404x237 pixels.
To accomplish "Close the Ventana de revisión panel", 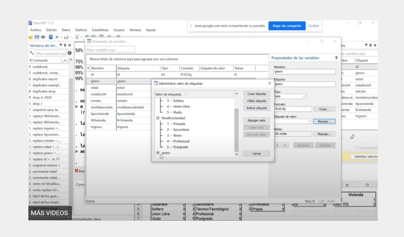I will click(x=69, y=45).
